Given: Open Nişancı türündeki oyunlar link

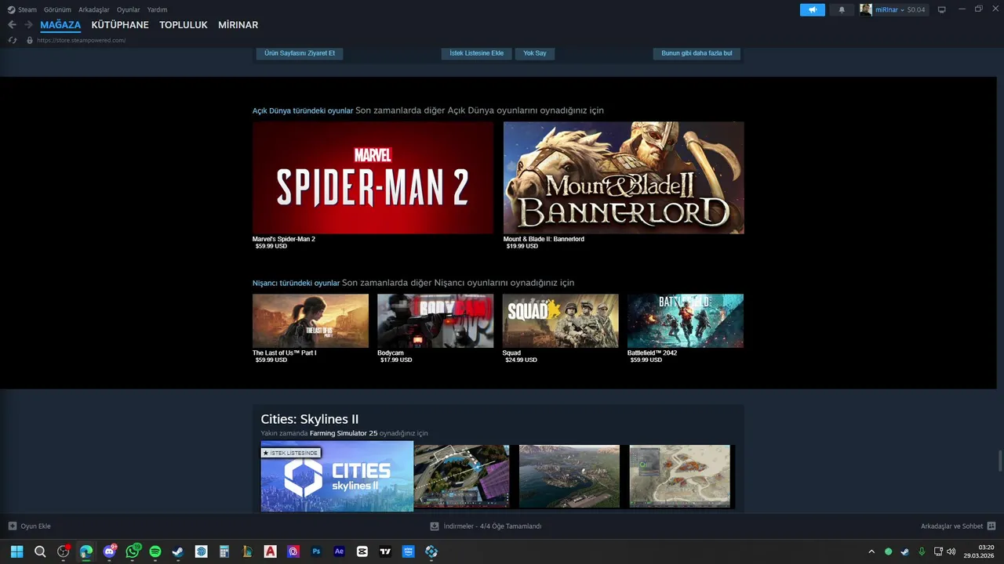Looking at the screenshot, I should tap(296, 283).
